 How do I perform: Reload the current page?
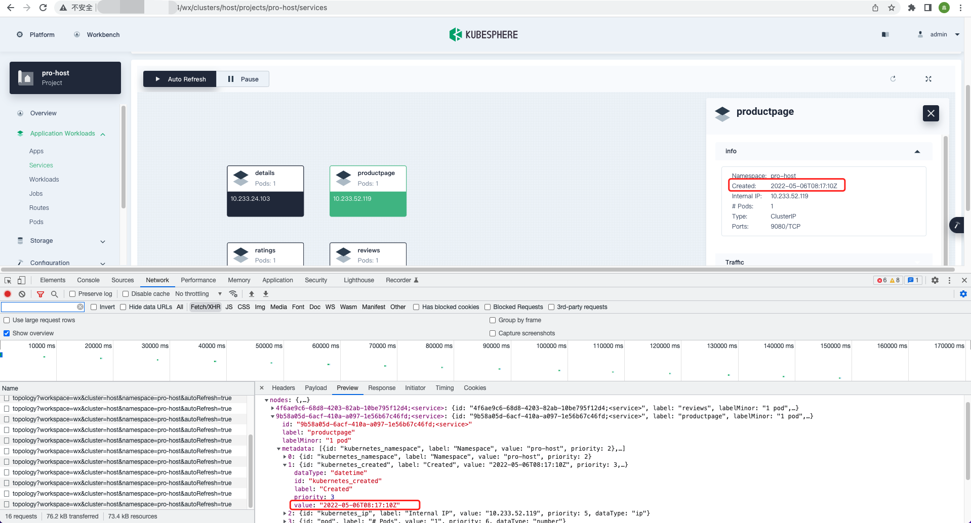point(43,8)
